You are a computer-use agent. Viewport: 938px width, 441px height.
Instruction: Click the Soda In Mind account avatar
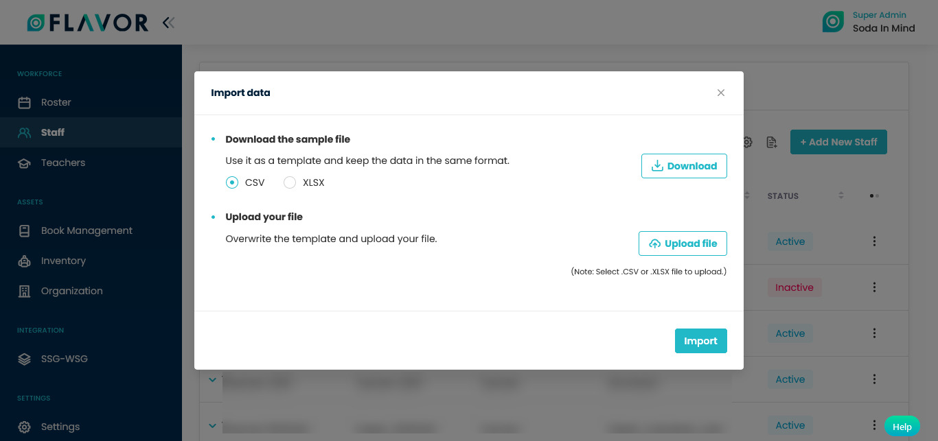pos(832,21)
